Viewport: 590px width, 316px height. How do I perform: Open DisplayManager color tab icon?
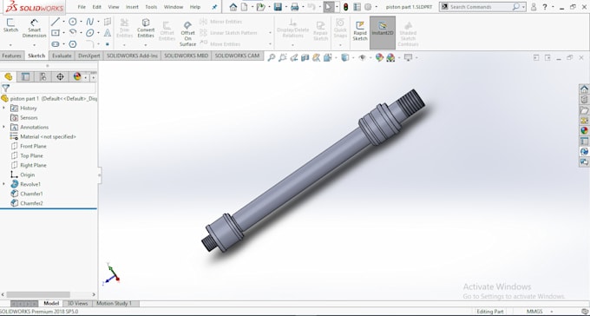(x=77, y=77)
